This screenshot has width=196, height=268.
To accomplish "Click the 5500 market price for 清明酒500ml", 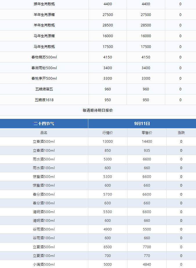I will coord(108,212).
